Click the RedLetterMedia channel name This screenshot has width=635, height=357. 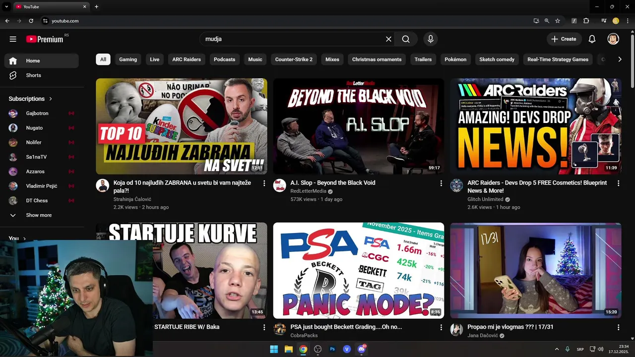pos(308,191)
